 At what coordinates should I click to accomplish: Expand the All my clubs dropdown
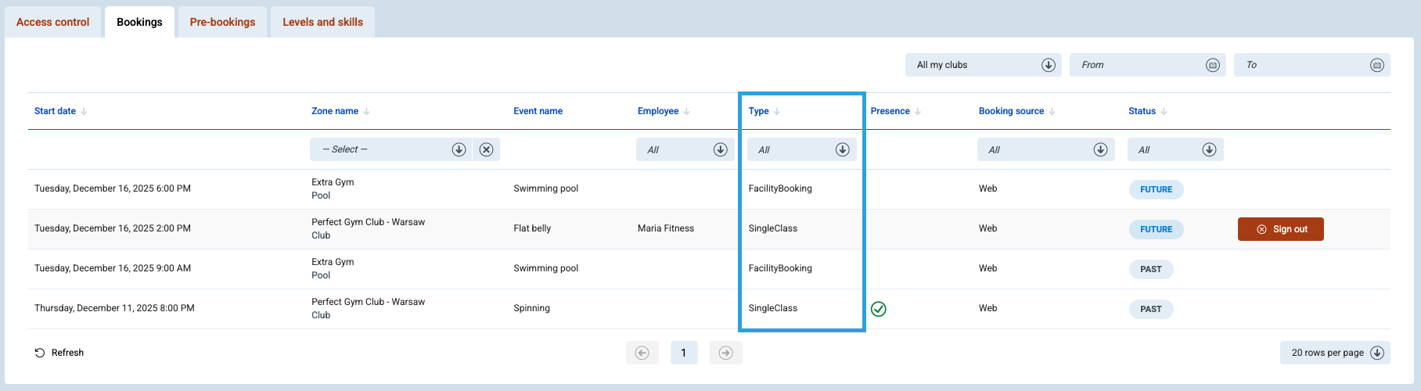[x=1049, y=65]
